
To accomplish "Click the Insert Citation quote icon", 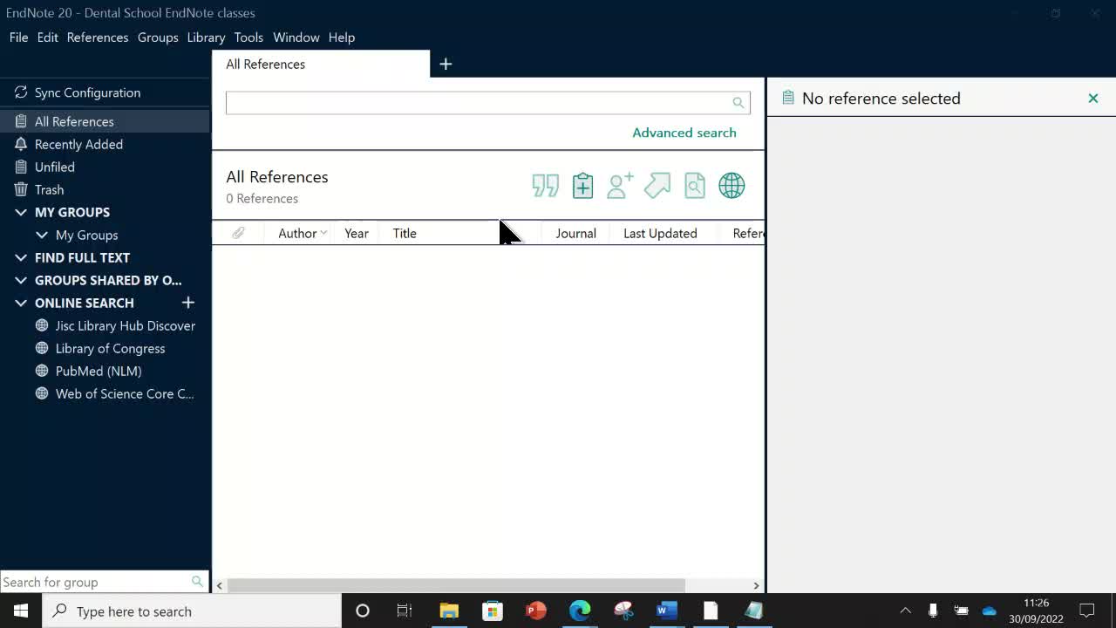I will [x=546, y=186].
